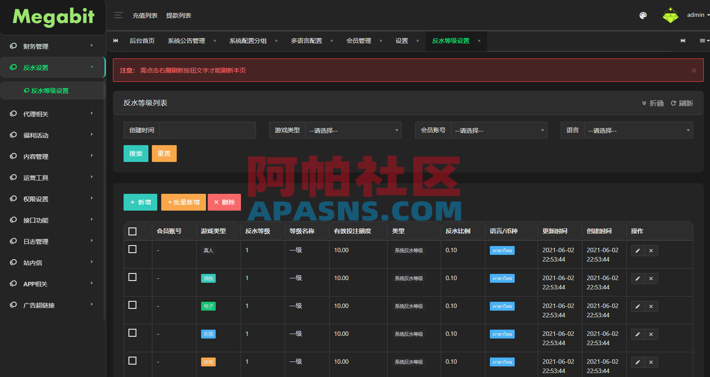Close the 会员管理 tab
The width and height of the screenshot is (710, 377).
[381, 41]
